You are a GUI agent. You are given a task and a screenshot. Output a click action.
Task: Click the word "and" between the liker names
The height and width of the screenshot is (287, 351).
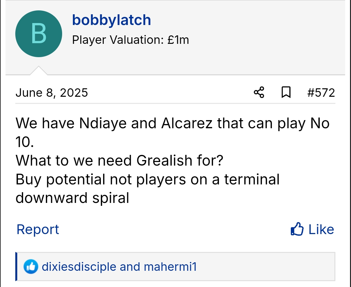click(x=129, y=267)
